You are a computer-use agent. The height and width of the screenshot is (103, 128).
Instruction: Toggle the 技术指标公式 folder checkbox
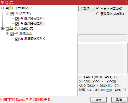(x=7, y=9)
